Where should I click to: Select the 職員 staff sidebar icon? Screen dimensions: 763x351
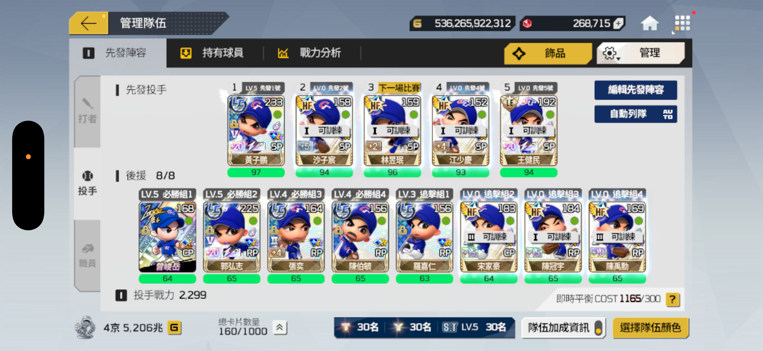coord(87,256)
